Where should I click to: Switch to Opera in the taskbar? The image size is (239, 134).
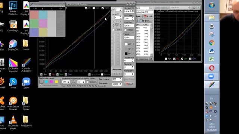[212, 68]
